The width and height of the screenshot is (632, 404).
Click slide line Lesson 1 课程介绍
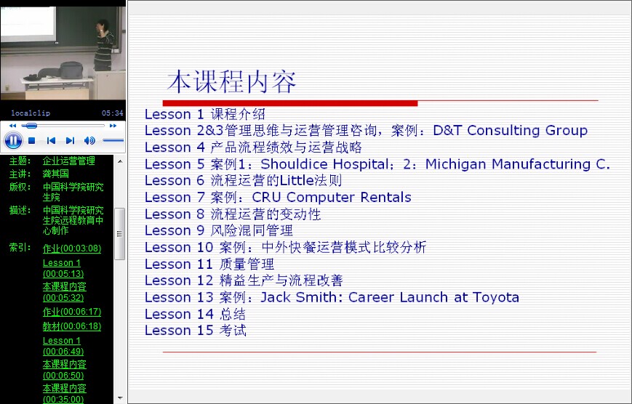(x=205, y=114)
